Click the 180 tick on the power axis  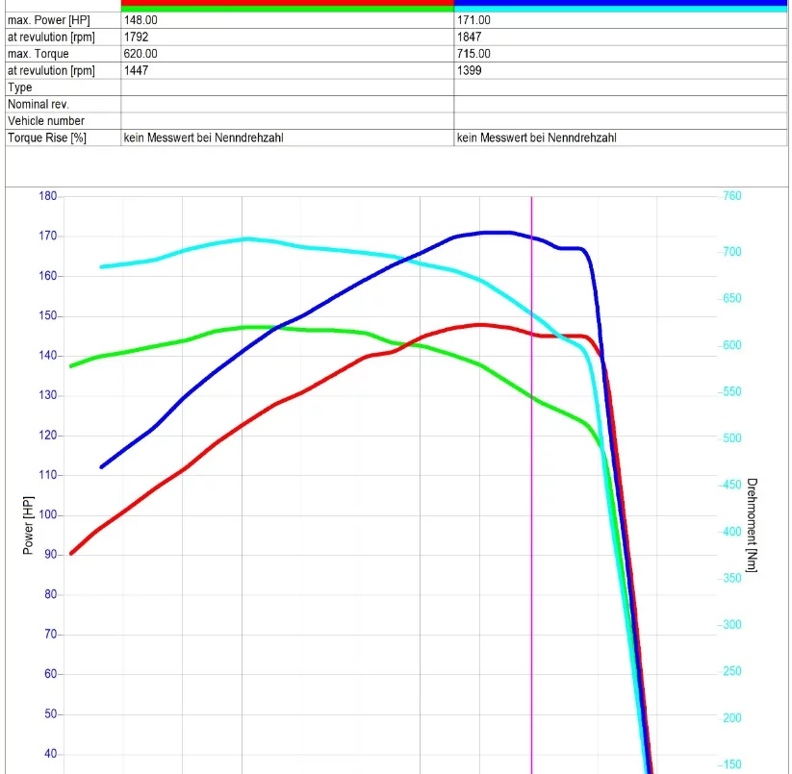click(48, 196)
